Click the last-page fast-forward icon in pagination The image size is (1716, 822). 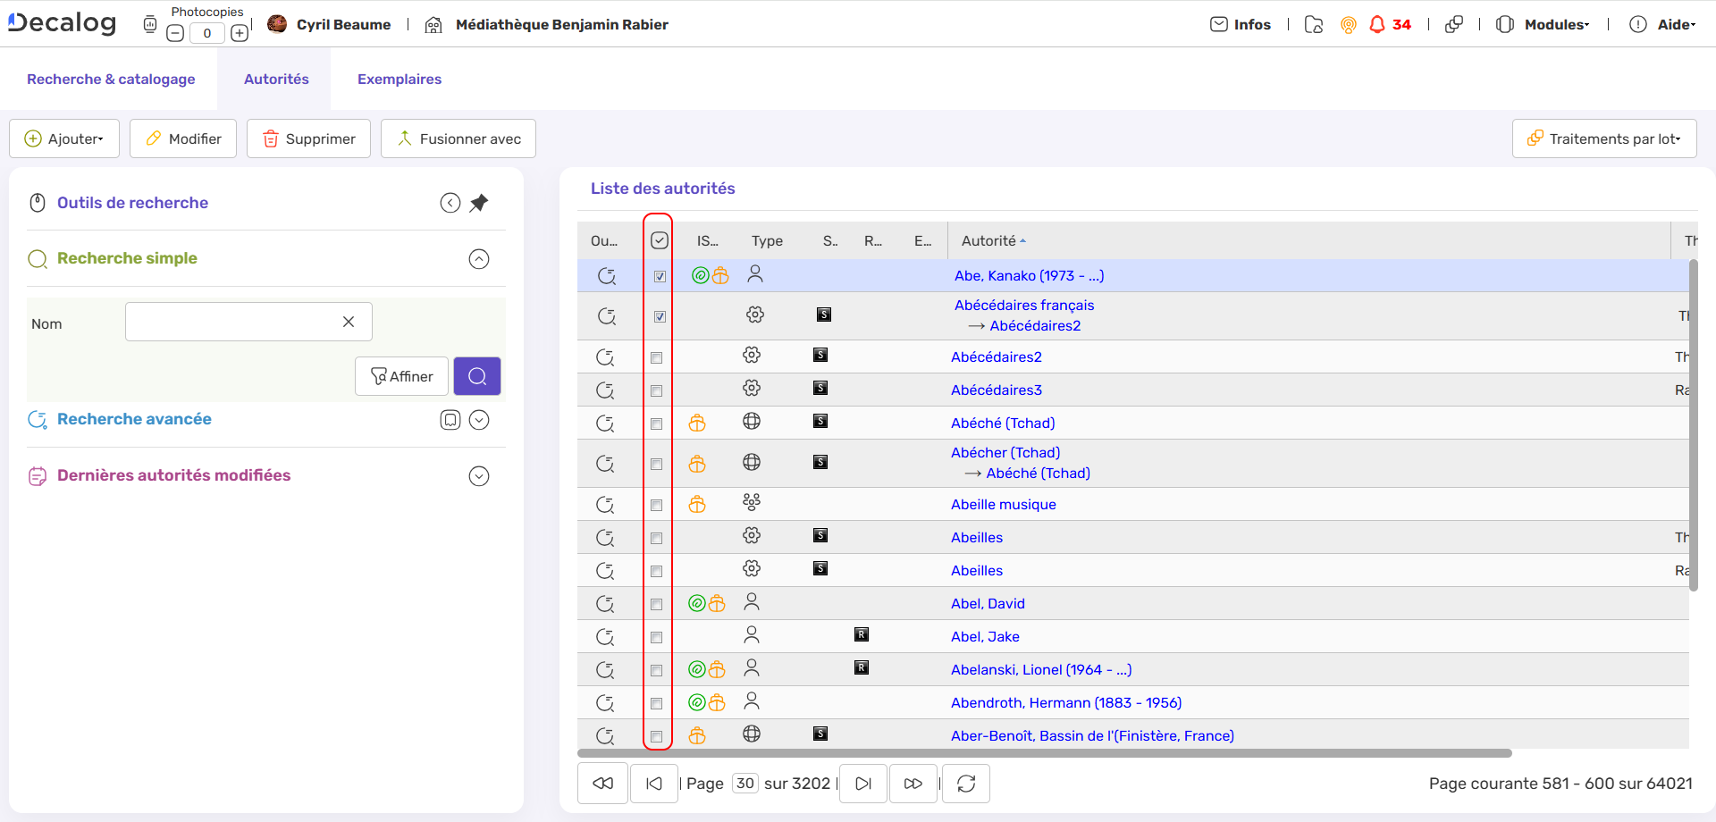click(x=913, y=783)
